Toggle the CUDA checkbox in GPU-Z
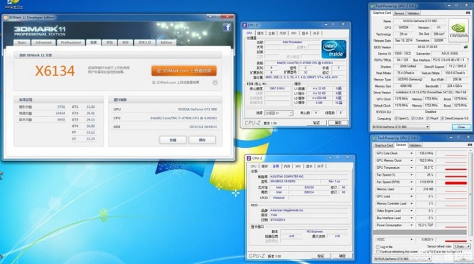 click(413, 118)
